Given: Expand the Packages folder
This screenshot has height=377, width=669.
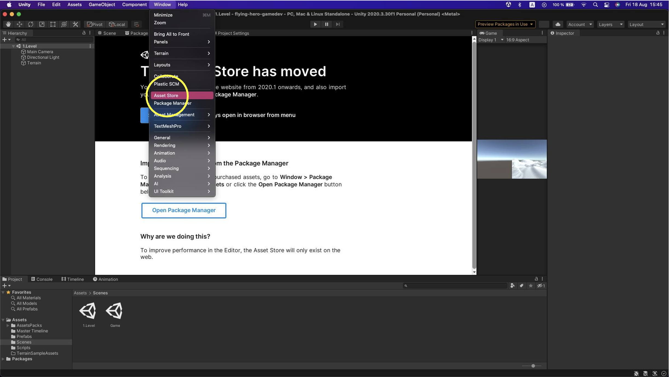Looking at the screenshot, I should [3, 359].
